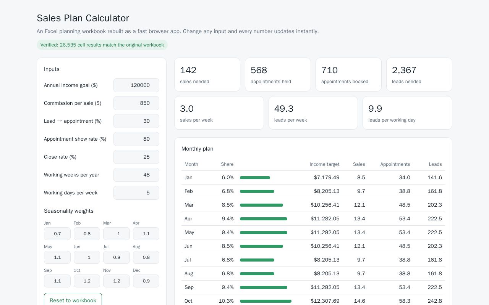
Task: Select the 3.0 sales per week card
Action: [219, 113]
